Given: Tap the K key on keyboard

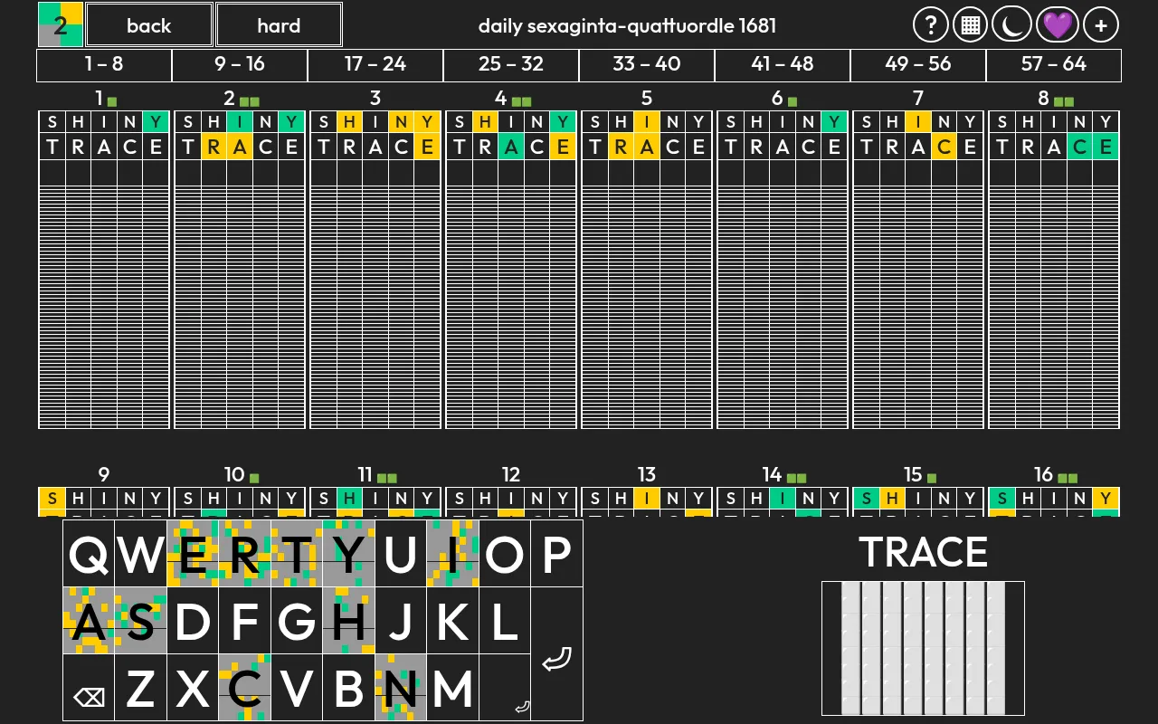Looking at the screenshot, I should pyautogui.click(x=452, y=621).
